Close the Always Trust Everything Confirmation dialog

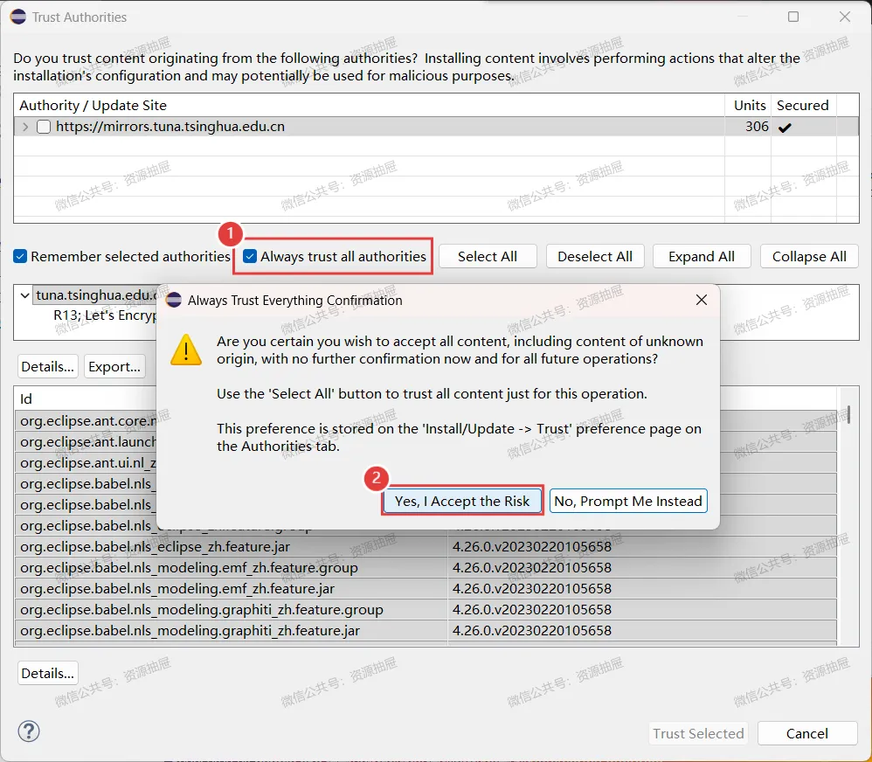(x=702, y=300)
